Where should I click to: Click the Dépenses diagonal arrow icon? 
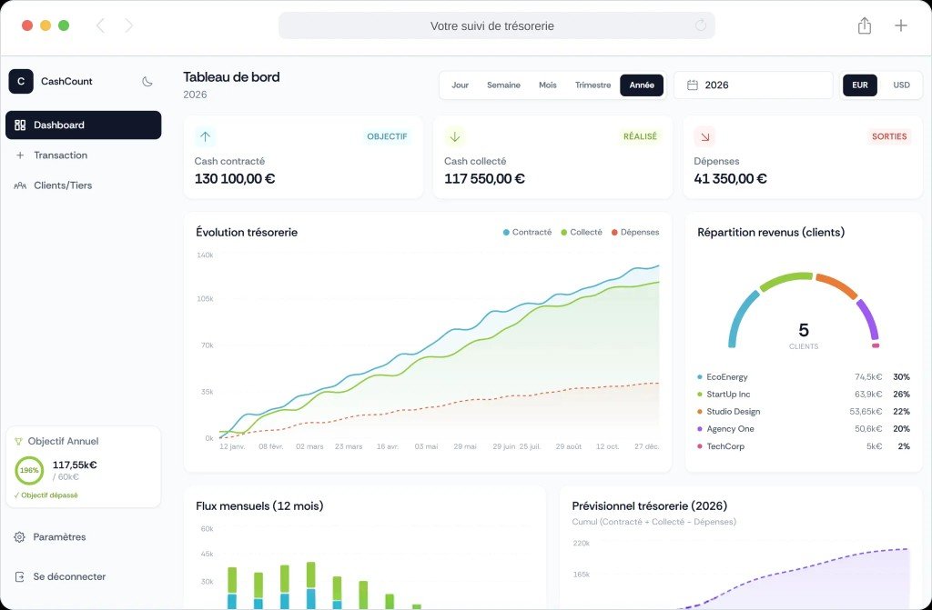coord(704,136)
